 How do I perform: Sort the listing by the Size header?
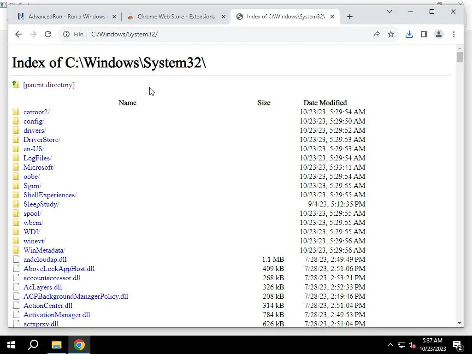point(264,103)
